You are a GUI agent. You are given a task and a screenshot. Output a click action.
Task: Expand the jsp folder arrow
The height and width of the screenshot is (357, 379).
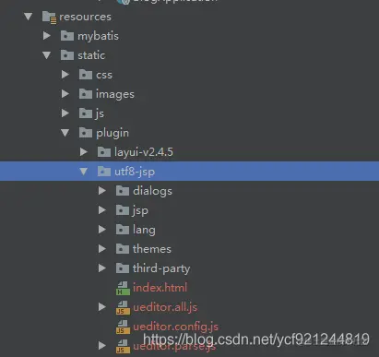pyautogui.click(x=102, y=210)
